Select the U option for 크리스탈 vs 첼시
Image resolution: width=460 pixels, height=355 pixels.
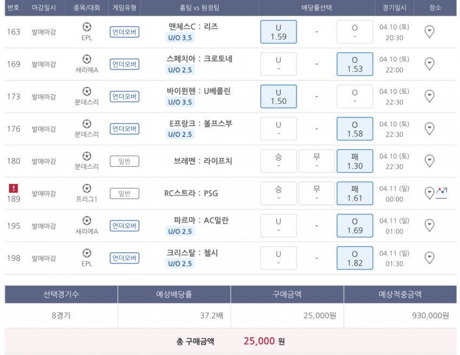click(278, 258)
